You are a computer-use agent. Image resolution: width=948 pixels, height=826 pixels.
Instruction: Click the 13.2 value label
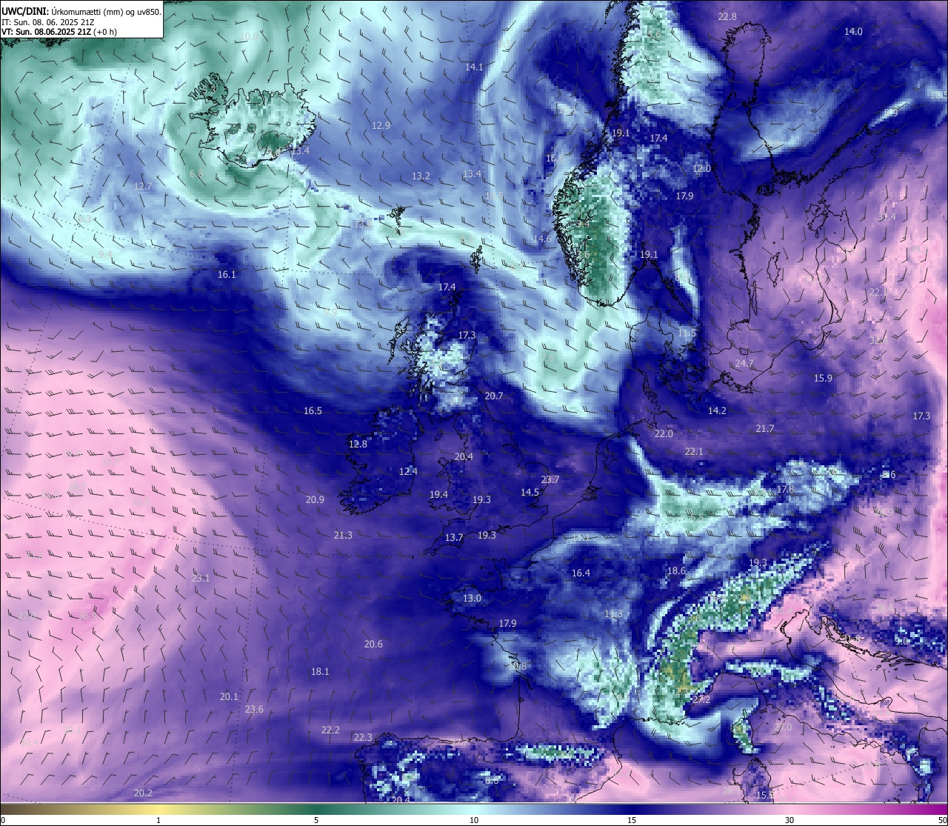[x=421, y=176]
